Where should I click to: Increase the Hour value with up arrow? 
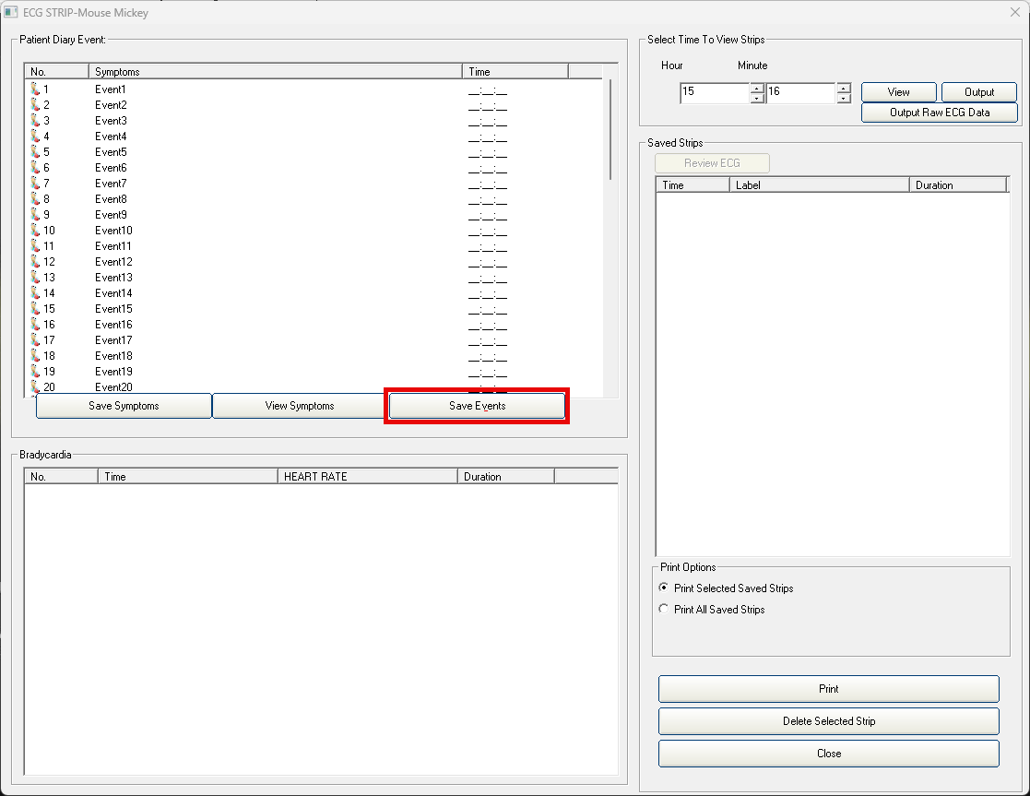(x=757, y=89)
